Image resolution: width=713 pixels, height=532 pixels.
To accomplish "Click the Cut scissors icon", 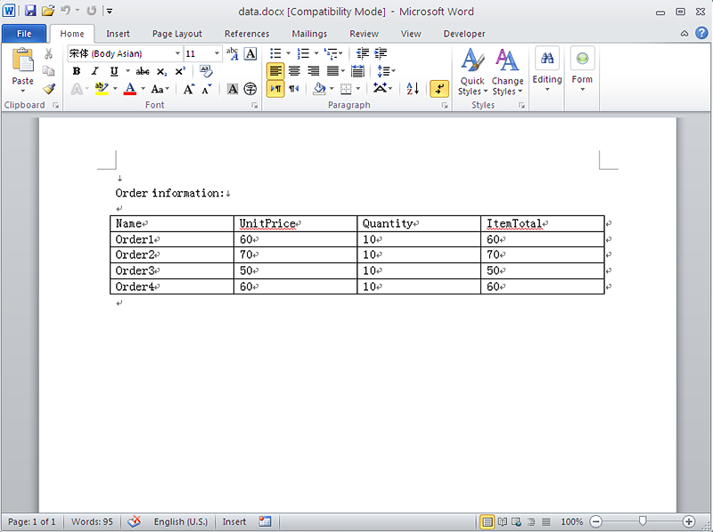I will click(48, 54).
